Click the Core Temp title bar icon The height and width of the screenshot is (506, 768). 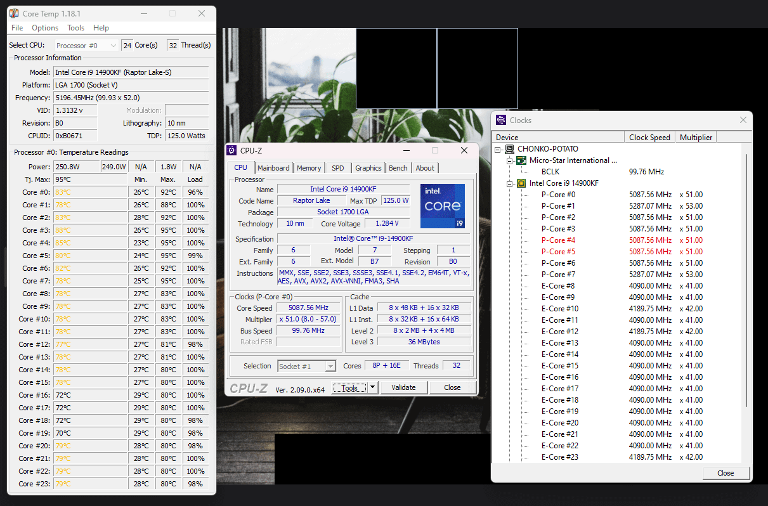[14, 13]
